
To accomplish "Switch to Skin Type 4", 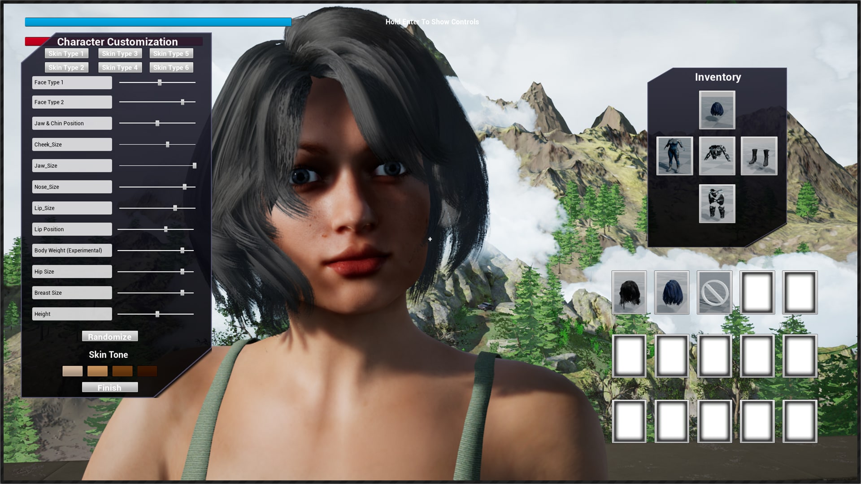I will tap(120, 67).
